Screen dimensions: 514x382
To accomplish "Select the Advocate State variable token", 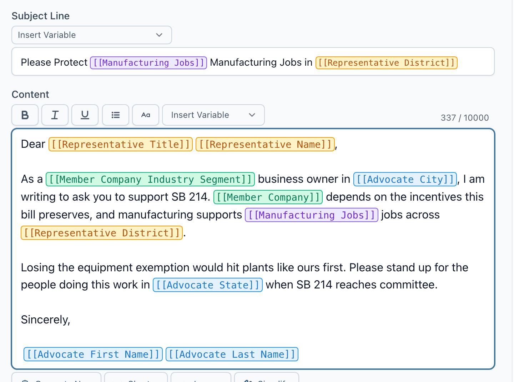I will pyautogui.click(x=208, y=285).
